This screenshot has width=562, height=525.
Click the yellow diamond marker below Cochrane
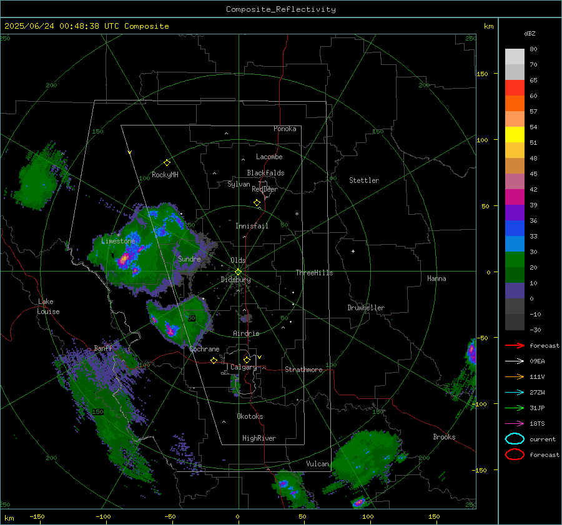(x=214, y=360)
